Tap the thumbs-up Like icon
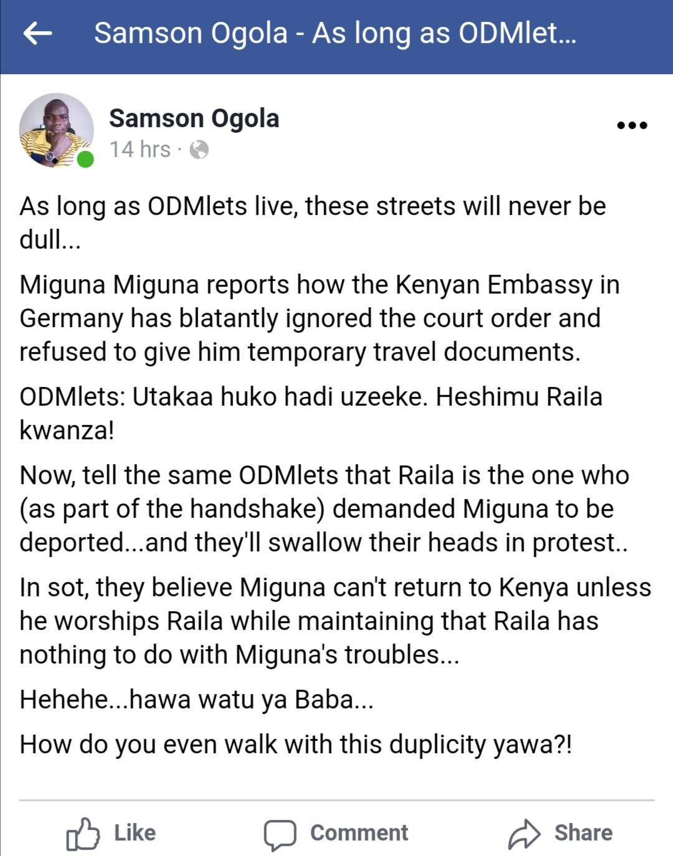 (x=83, y=834)
